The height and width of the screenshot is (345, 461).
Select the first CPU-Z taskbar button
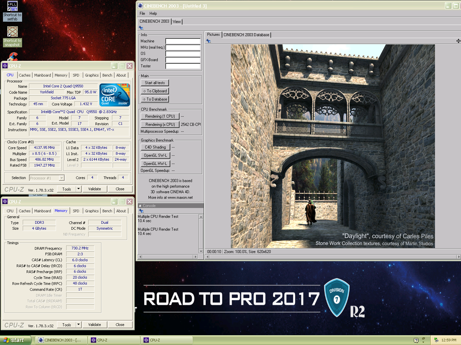tap(114, 340)
